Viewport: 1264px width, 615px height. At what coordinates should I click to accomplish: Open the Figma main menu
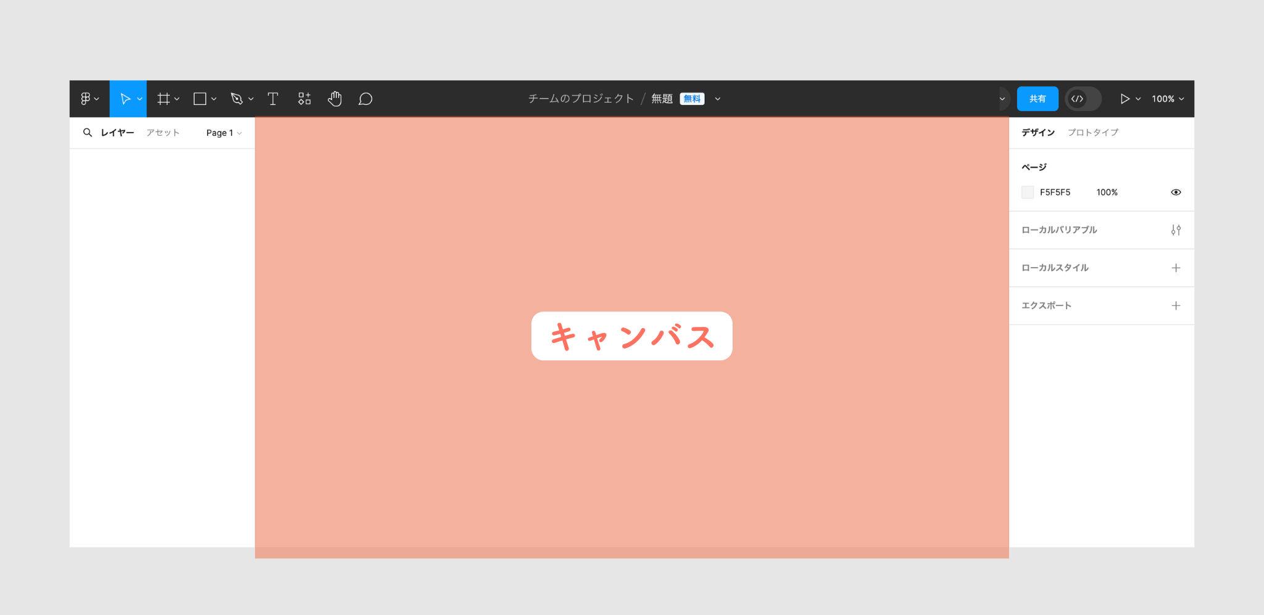pos(87,98)
